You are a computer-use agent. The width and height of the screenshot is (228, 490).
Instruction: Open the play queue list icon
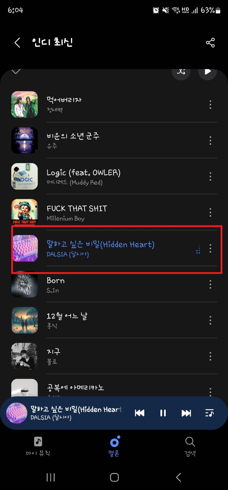tap(209, 413)
